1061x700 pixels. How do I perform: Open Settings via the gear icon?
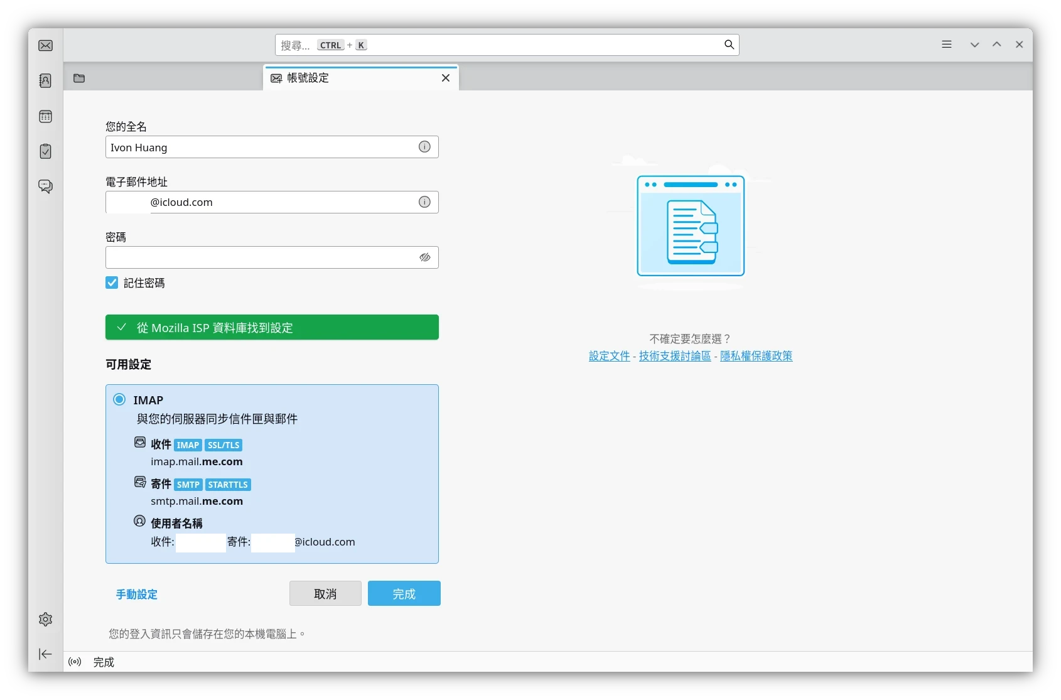click(x=45, y=619)
